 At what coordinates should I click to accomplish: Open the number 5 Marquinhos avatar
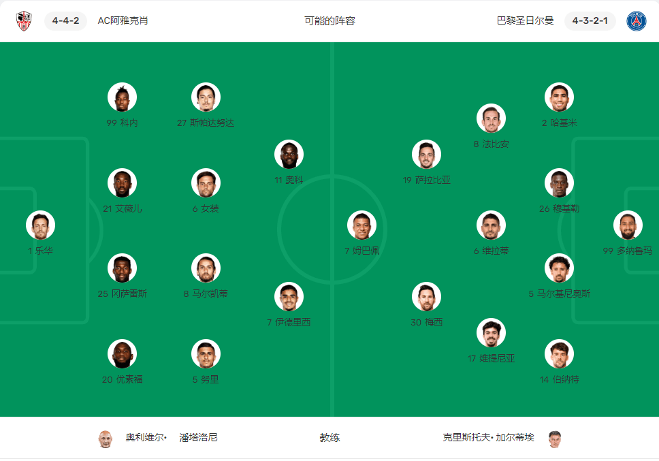[559, 268]
